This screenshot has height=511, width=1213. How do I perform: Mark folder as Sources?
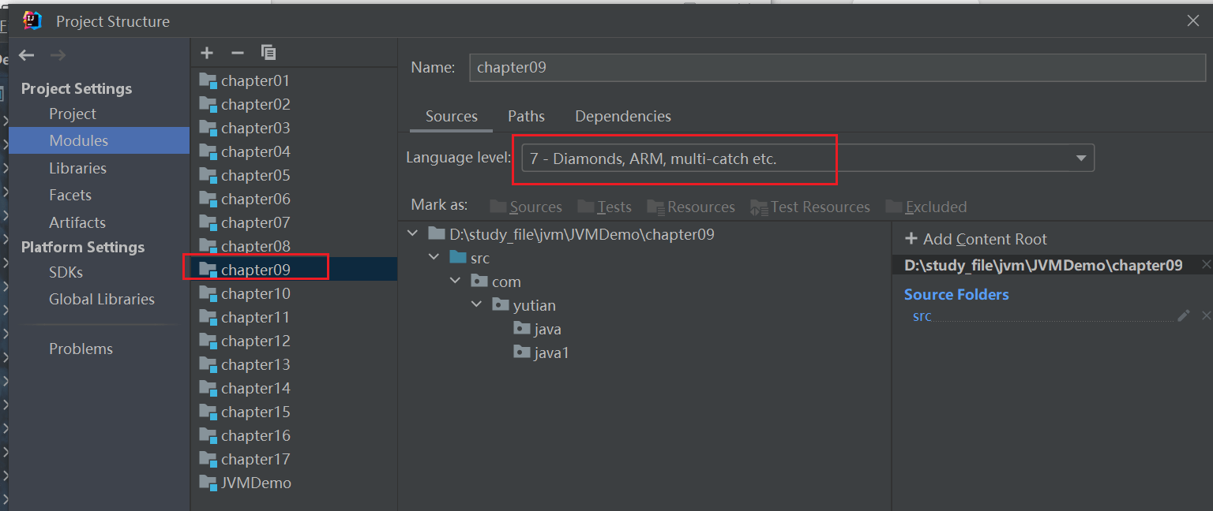526,207
